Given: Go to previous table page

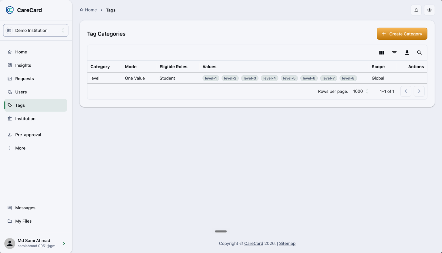Looking at the screenshot, I should (406, 91).
